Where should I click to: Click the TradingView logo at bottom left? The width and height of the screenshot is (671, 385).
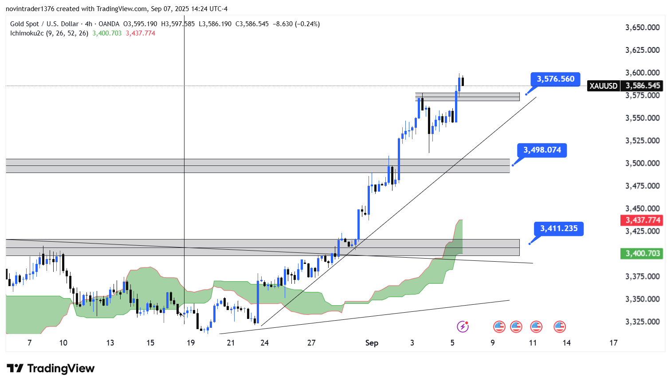(x=51, y=368)
